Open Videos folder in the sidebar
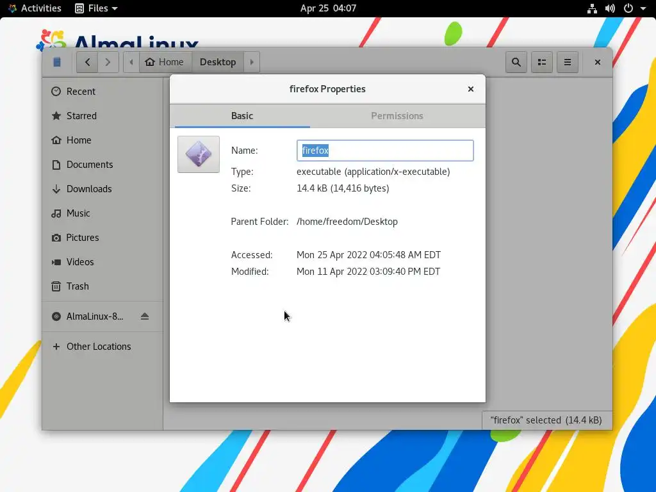 point(102,261)
